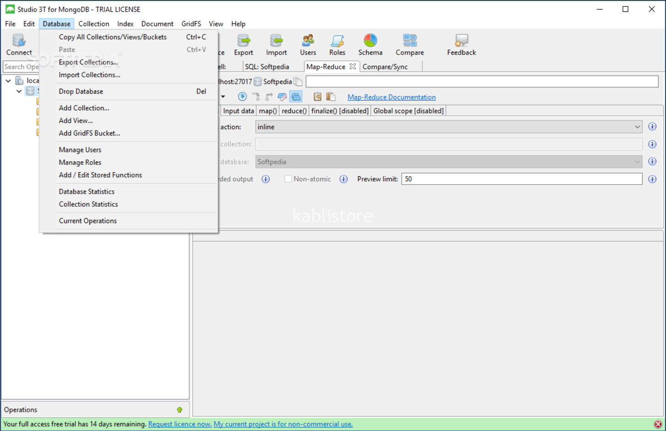Select Copy All Collections/Views/Buckets menu entry
Viewport: 666px width, 431px height.
(129, 37)
